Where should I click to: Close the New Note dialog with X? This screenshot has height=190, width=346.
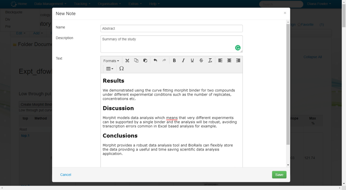click(x=285, y=13)
